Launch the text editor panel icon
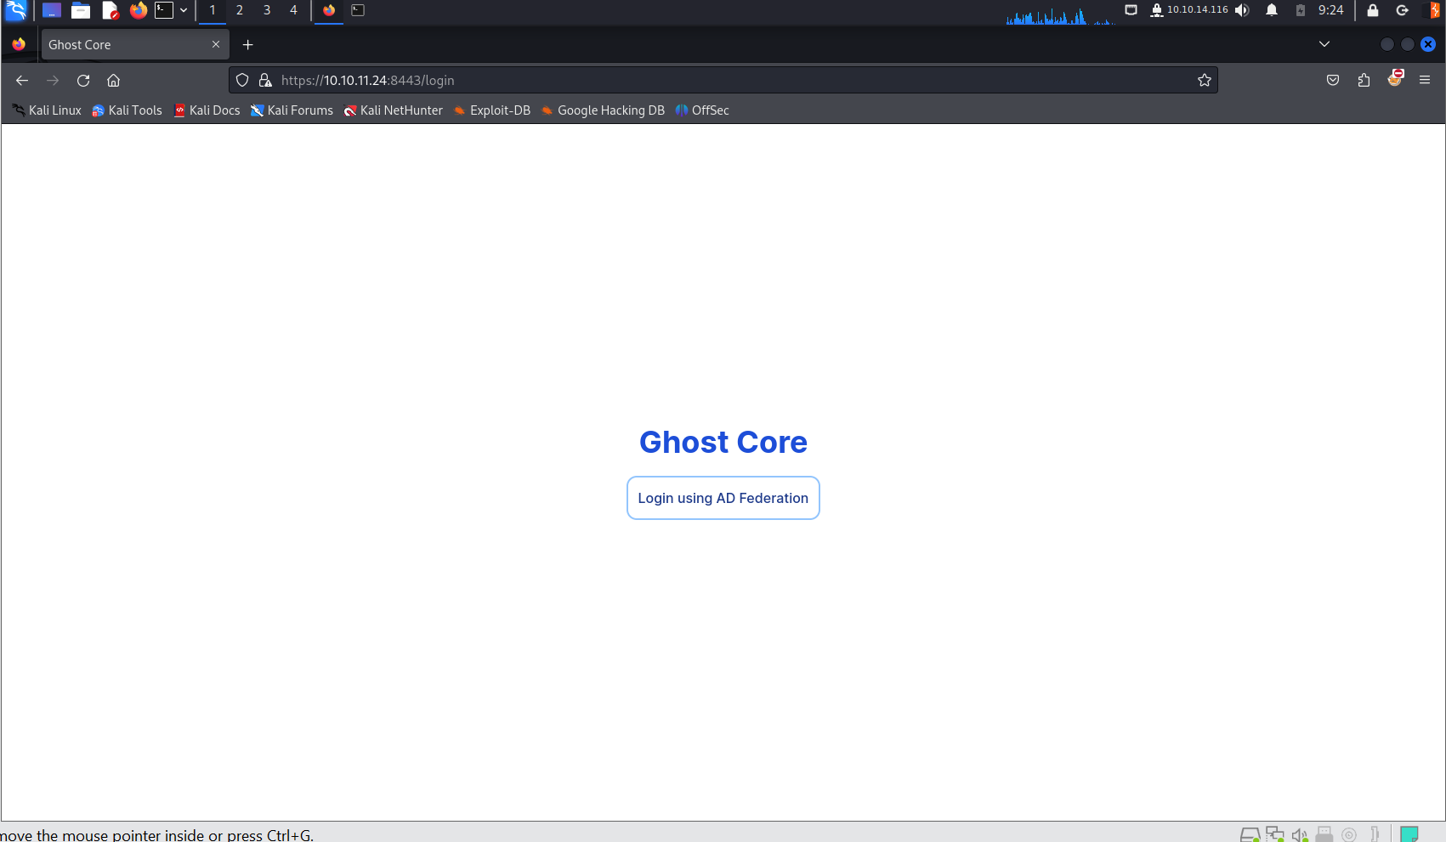 [110, 10]
